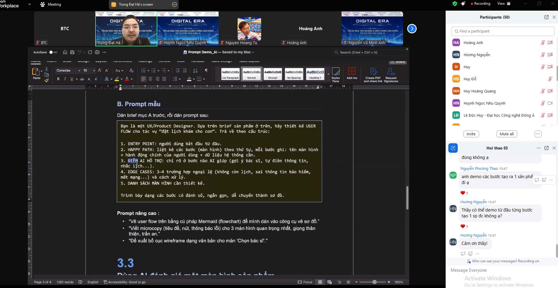Toggle the AutoSave switch
Image resolution: width=558 pixels, height=288 pixels.
coord(53,52)
